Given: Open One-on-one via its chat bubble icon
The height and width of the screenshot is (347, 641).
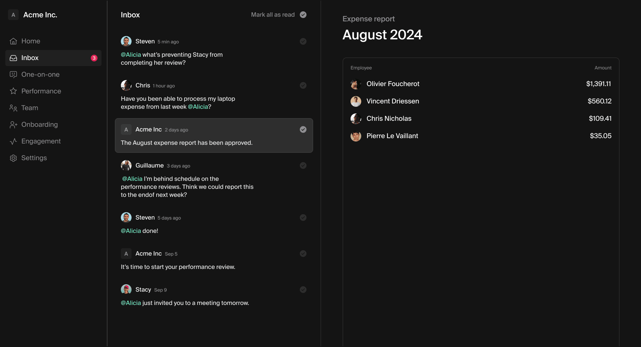Looking at the screenshot, I should [x=13, y=74].
